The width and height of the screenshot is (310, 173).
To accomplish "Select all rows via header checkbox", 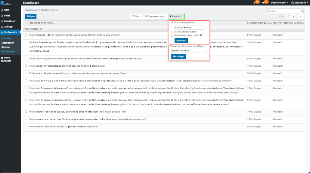I will click(x=26, y=23).
